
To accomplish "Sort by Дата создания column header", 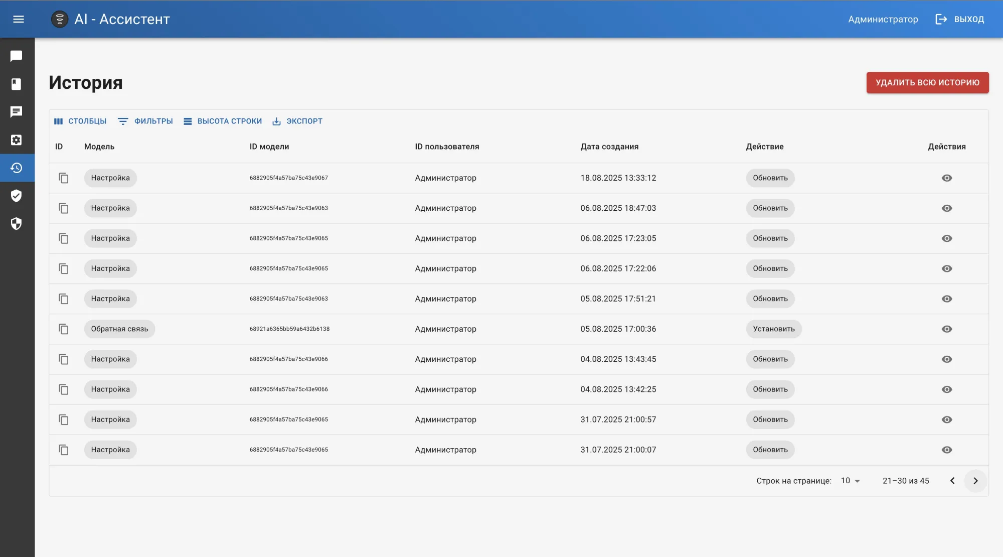I will [x=609, y=147].
